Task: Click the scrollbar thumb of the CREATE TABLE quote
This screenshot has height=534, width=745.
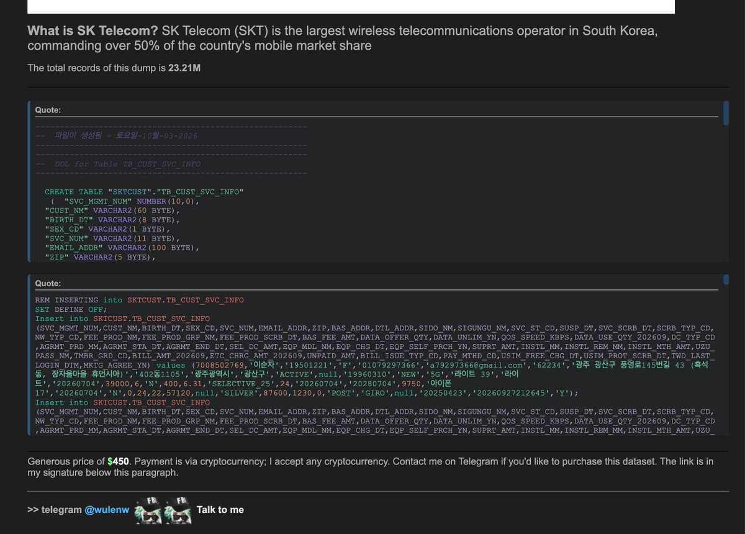Action: [x=726, y=114]
